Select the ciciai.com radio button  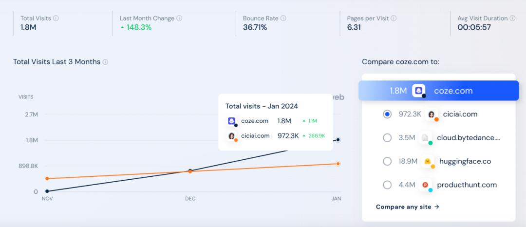click(387, 114)
